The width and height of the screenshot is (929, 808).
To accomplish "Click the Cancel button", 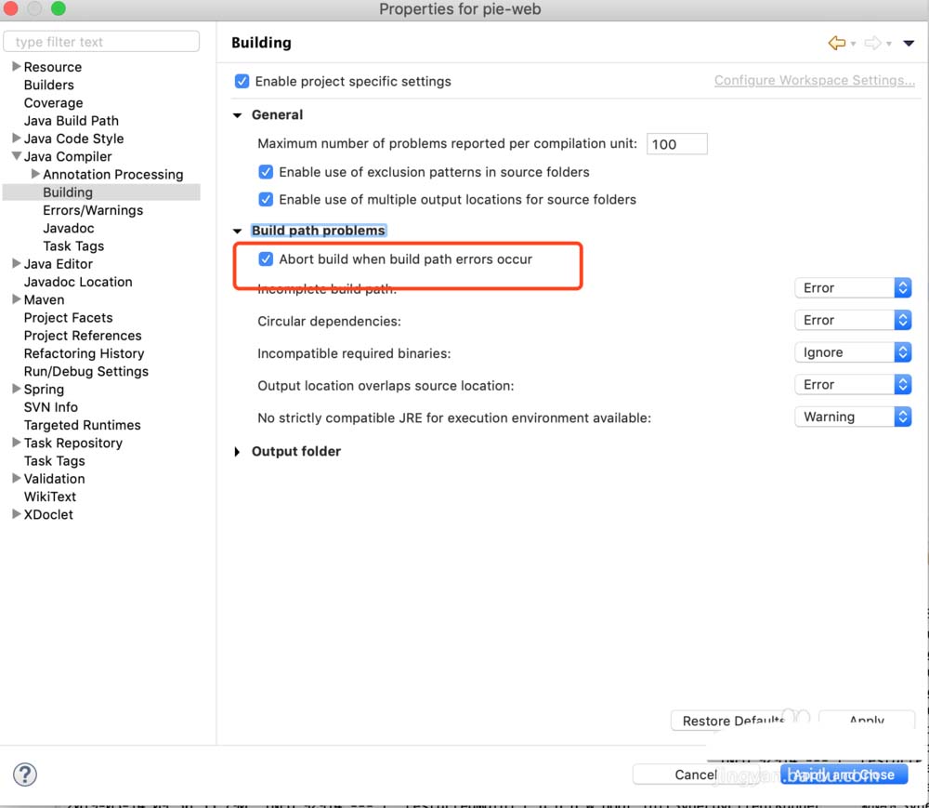I will (696, 775).
